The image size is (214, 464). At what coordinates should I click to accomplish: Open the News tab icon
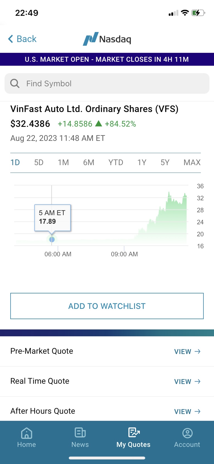point(80,433)
